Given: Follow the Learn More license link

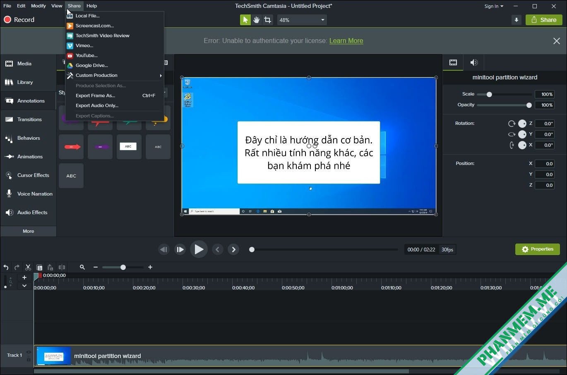Looking at the screenshot, I should click(346, 41).
